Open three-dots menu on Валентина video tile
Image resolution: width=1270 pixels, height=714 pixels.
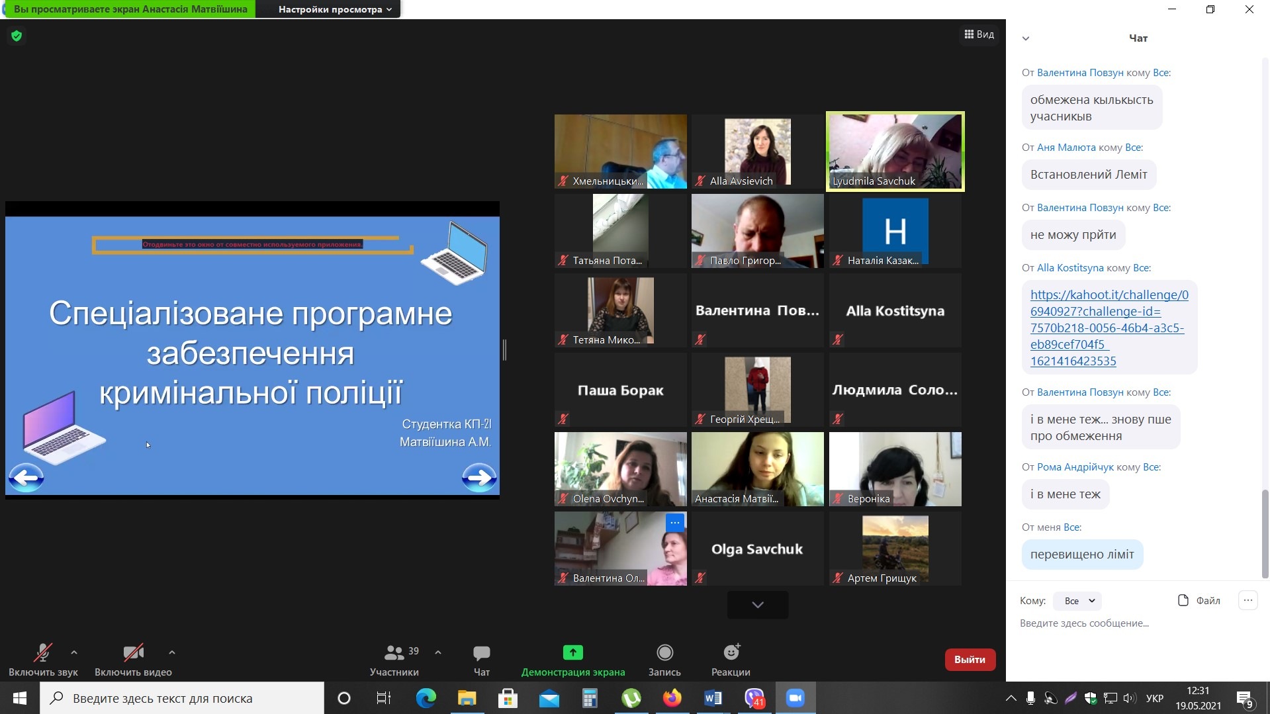[x=674, y=523]
